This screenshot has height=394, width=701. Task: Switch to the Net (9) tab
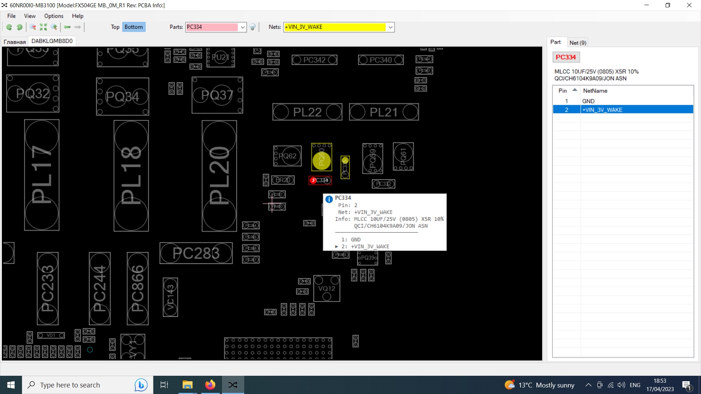(578, 43)
